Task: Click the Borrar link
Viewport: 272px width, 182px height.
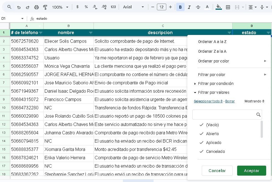Action: pyautogui.click(x=230, y=101)
